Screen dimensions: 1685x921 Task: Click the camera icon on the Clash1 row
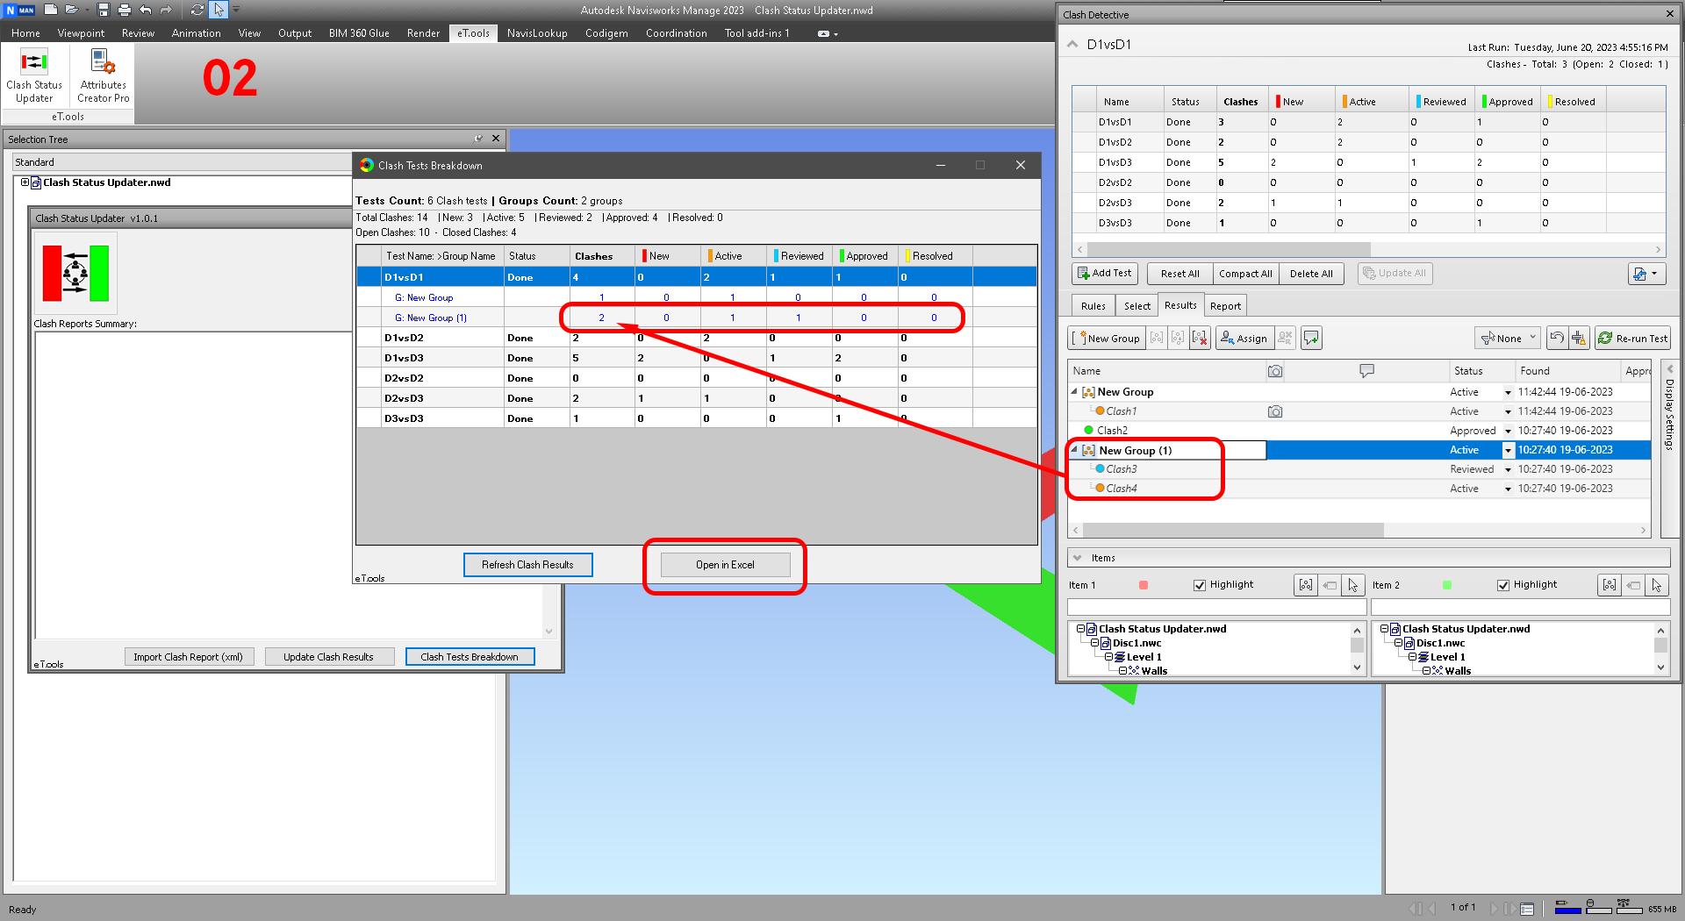click(x=1275, y=411)
